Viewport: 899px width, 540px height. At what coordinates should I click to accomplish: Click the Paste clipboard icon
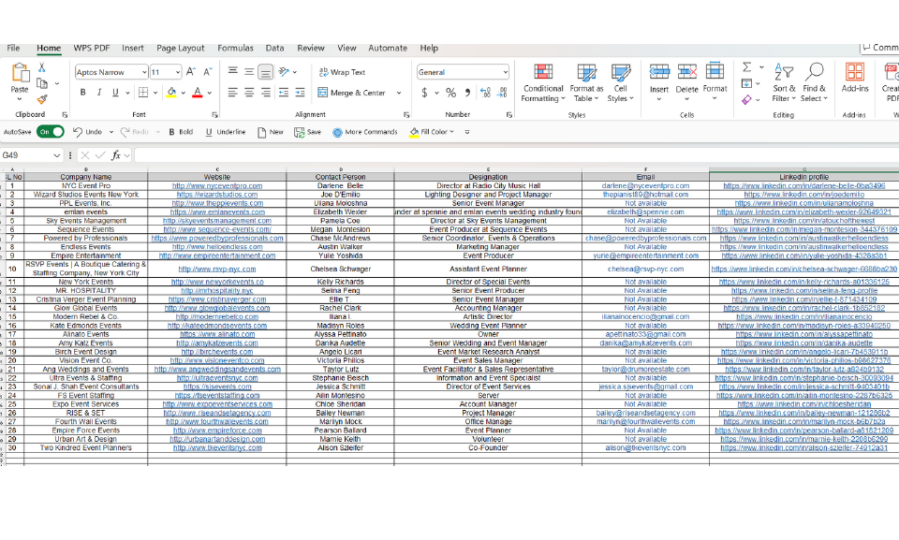click(20, 73)
